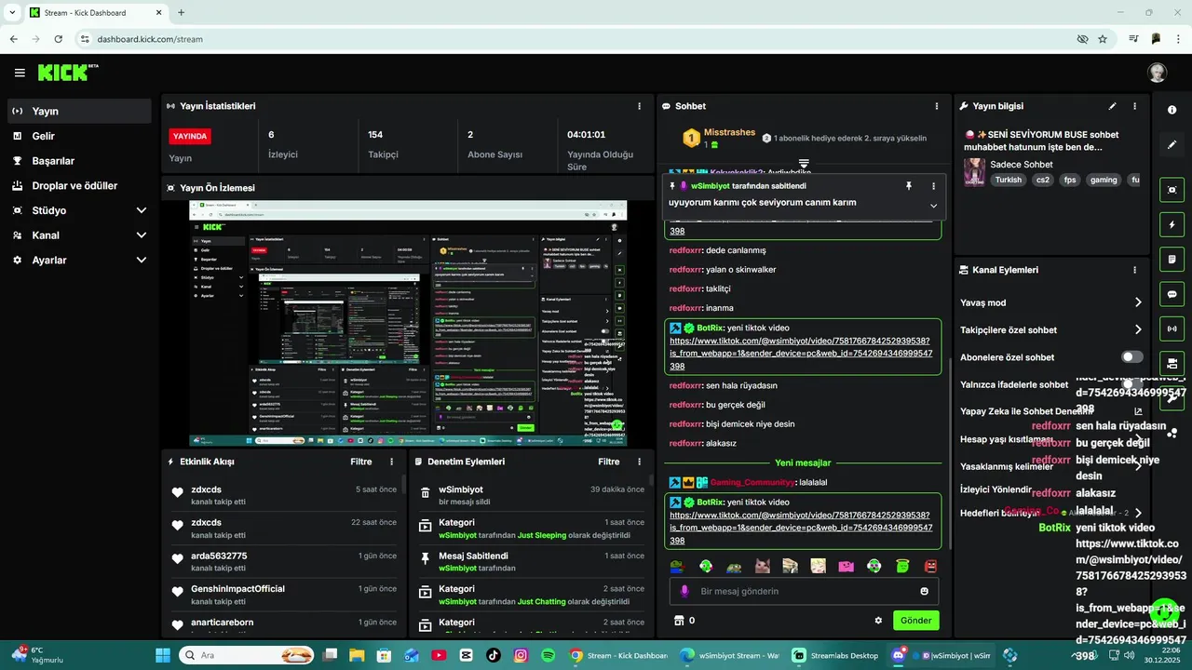
Task: Bookmark page with the star icon
Action: coord(1103,39)
